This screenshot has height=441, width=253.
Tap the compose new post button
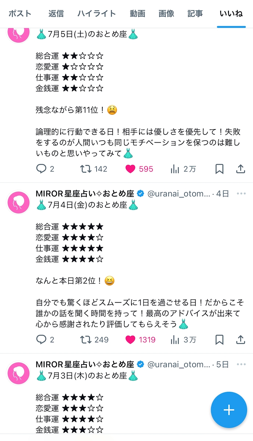[x=229, y=410]
